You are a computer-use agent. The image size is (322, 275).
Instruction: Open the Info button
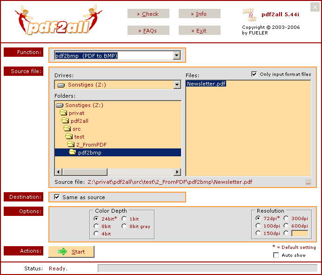coord(200,13)
